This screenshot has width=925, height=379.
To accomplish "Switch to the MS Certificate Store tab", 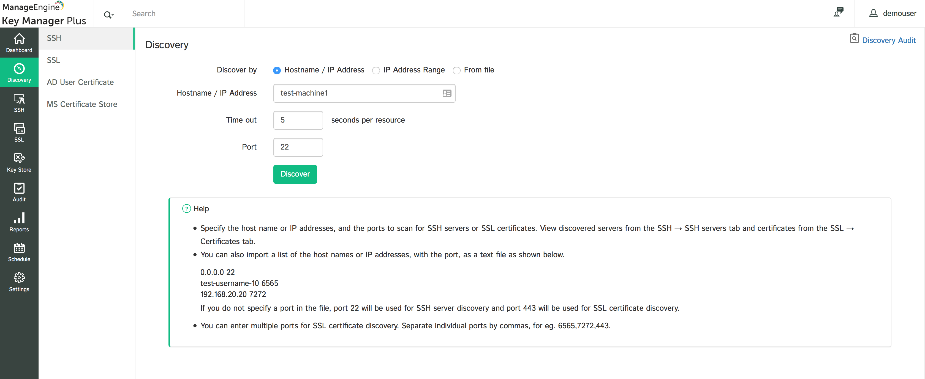I will [x=82, y=104].
